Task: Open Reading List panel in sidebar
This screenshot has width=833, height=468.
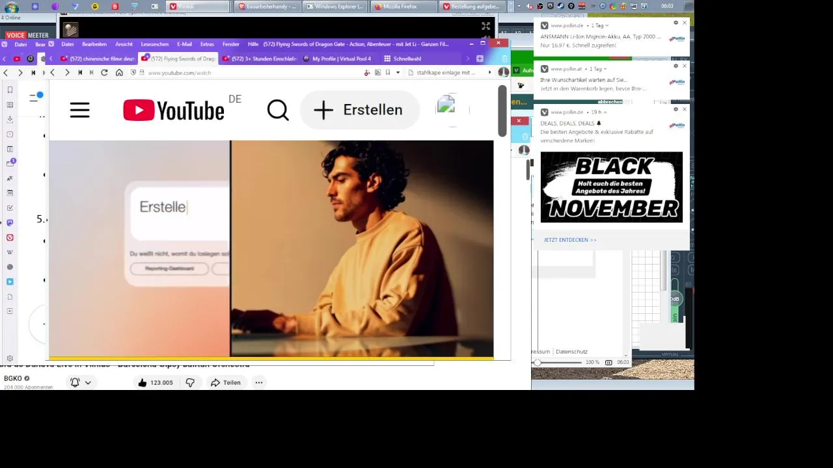Action: coord(10,105)
